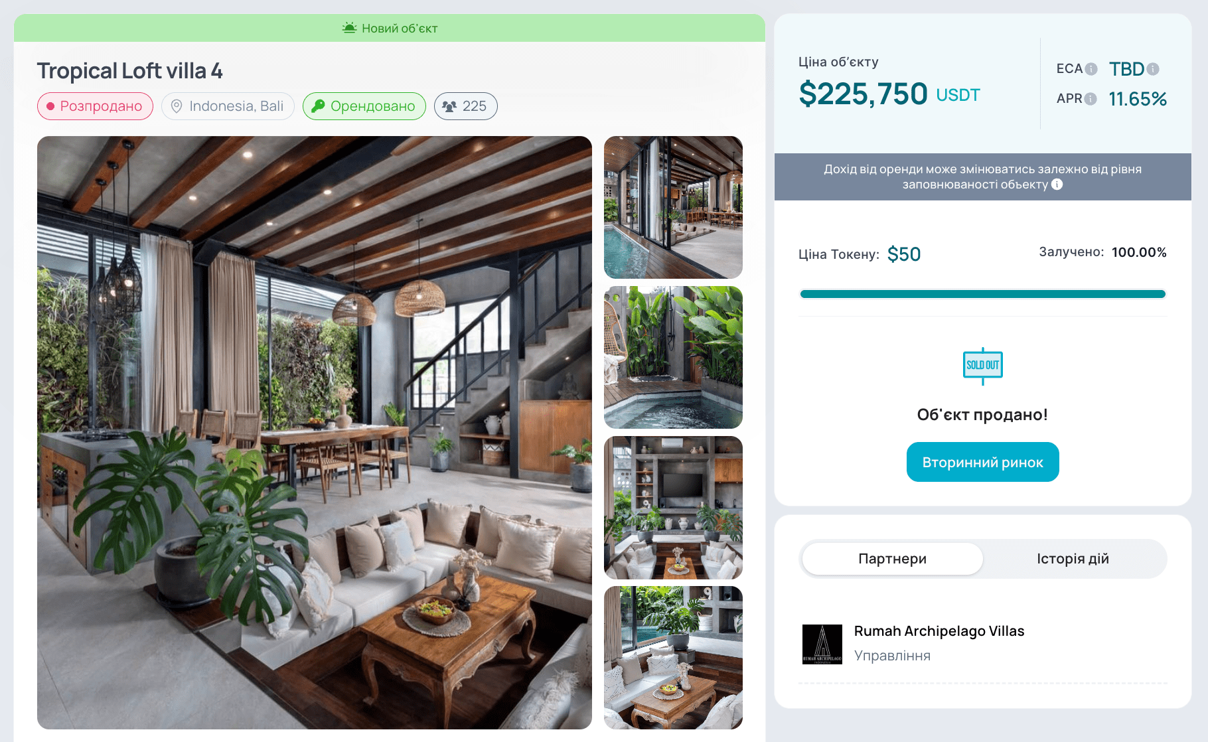Screen dimensions: 1208x742
Task: Click the sunrise icon in Новий об'єкт banner
Action: click(x=350, y=28)
